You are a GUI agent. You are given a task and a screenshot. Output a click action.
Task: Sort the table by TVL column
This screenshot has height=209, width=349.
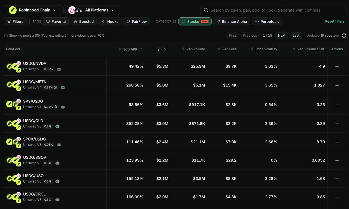tap(163, 49)
